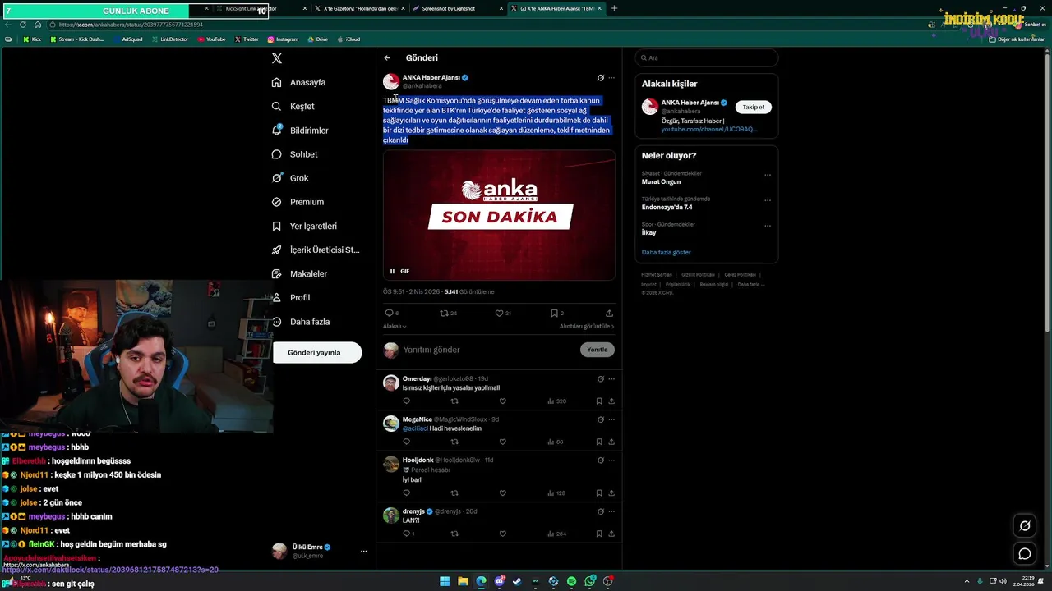Click the Yanıtla button

click(598, 350)
